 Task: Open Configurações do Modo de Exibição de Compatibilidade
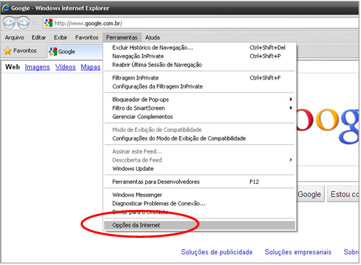click(x=200, y=138)
